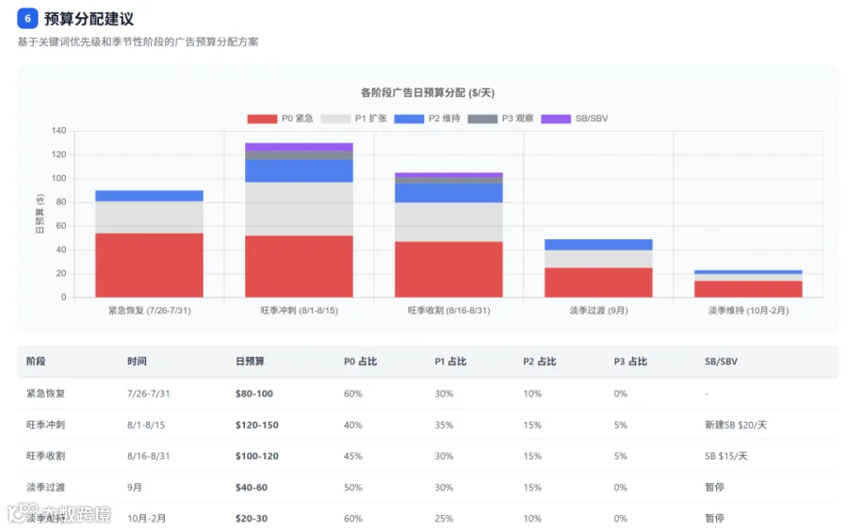Click the P1 占比 column header
The height and width of the screenshot is (530, 848).
point(450,361)
